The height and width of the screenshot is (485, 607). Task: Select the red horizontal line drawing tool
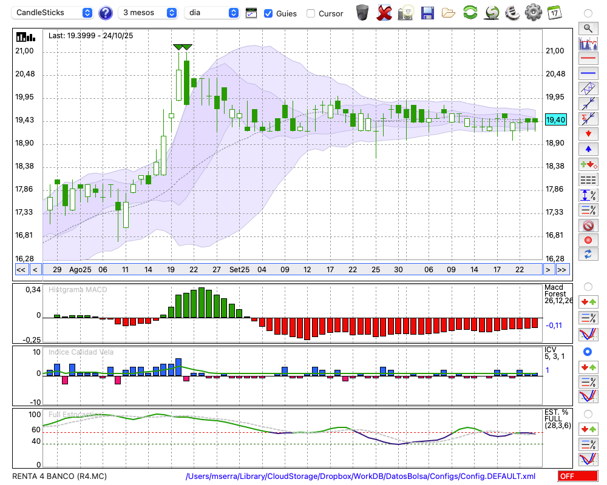point(588,59)
